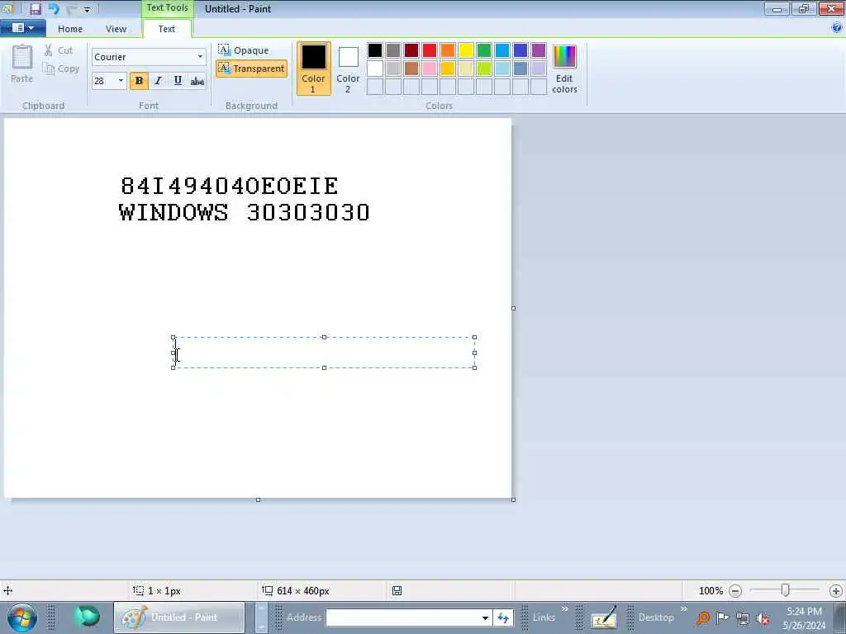Click the 84I49404OEOEIE text on canvas
Viewport: 846px width, 634px height.
[230, 186]
